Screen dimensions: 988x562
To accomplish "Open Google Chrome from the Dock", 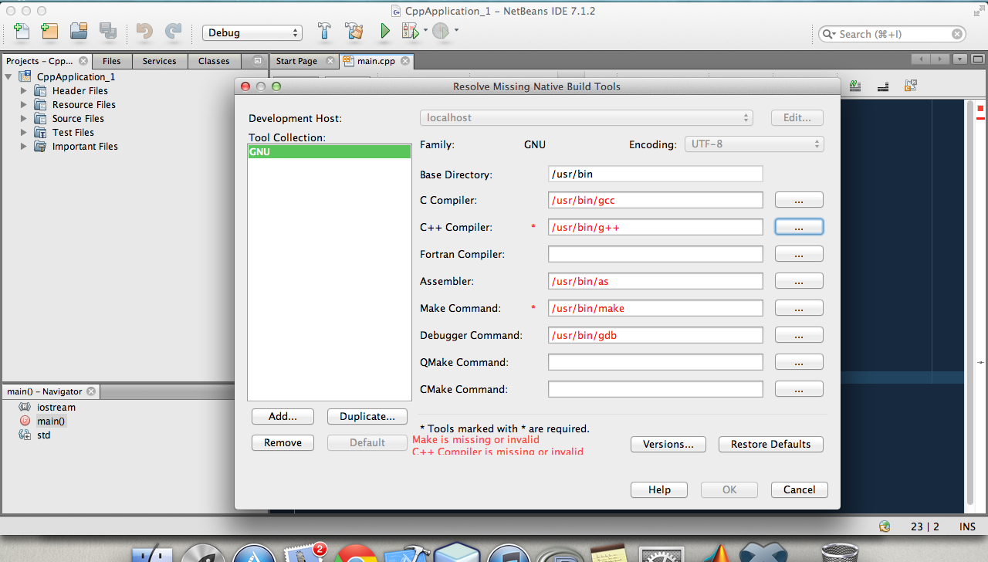I will point(355,553).
